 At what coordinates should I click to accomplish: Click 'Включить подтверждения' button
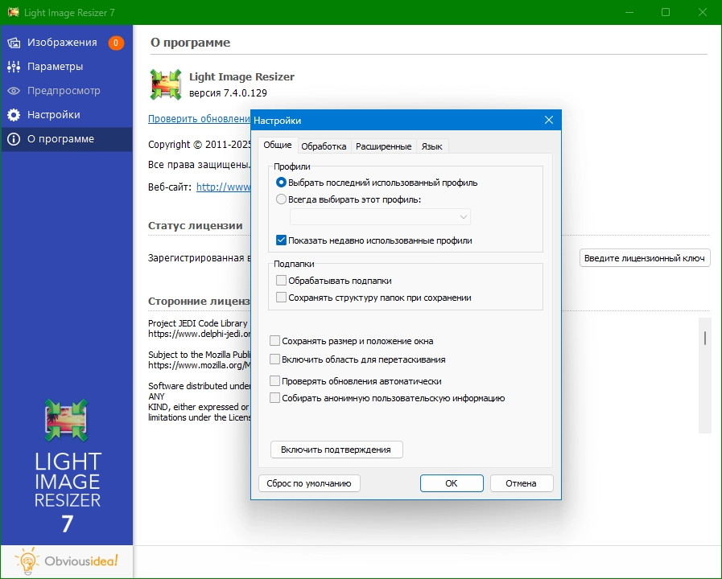[336, 450]
